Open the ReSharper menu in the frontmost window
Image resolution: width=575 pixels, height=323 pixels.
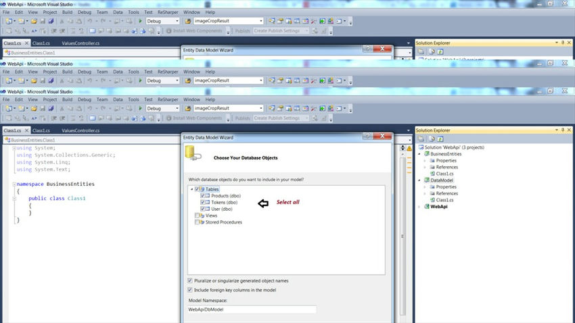point(168,99)
